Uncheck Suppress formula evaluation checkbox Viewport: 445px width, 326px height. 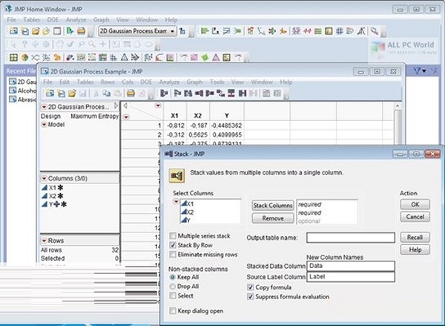coord(250,297)
